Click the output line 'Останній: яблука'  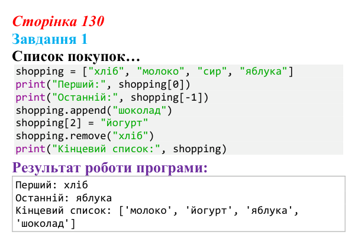pyautogui.click(x=64, y=198)
